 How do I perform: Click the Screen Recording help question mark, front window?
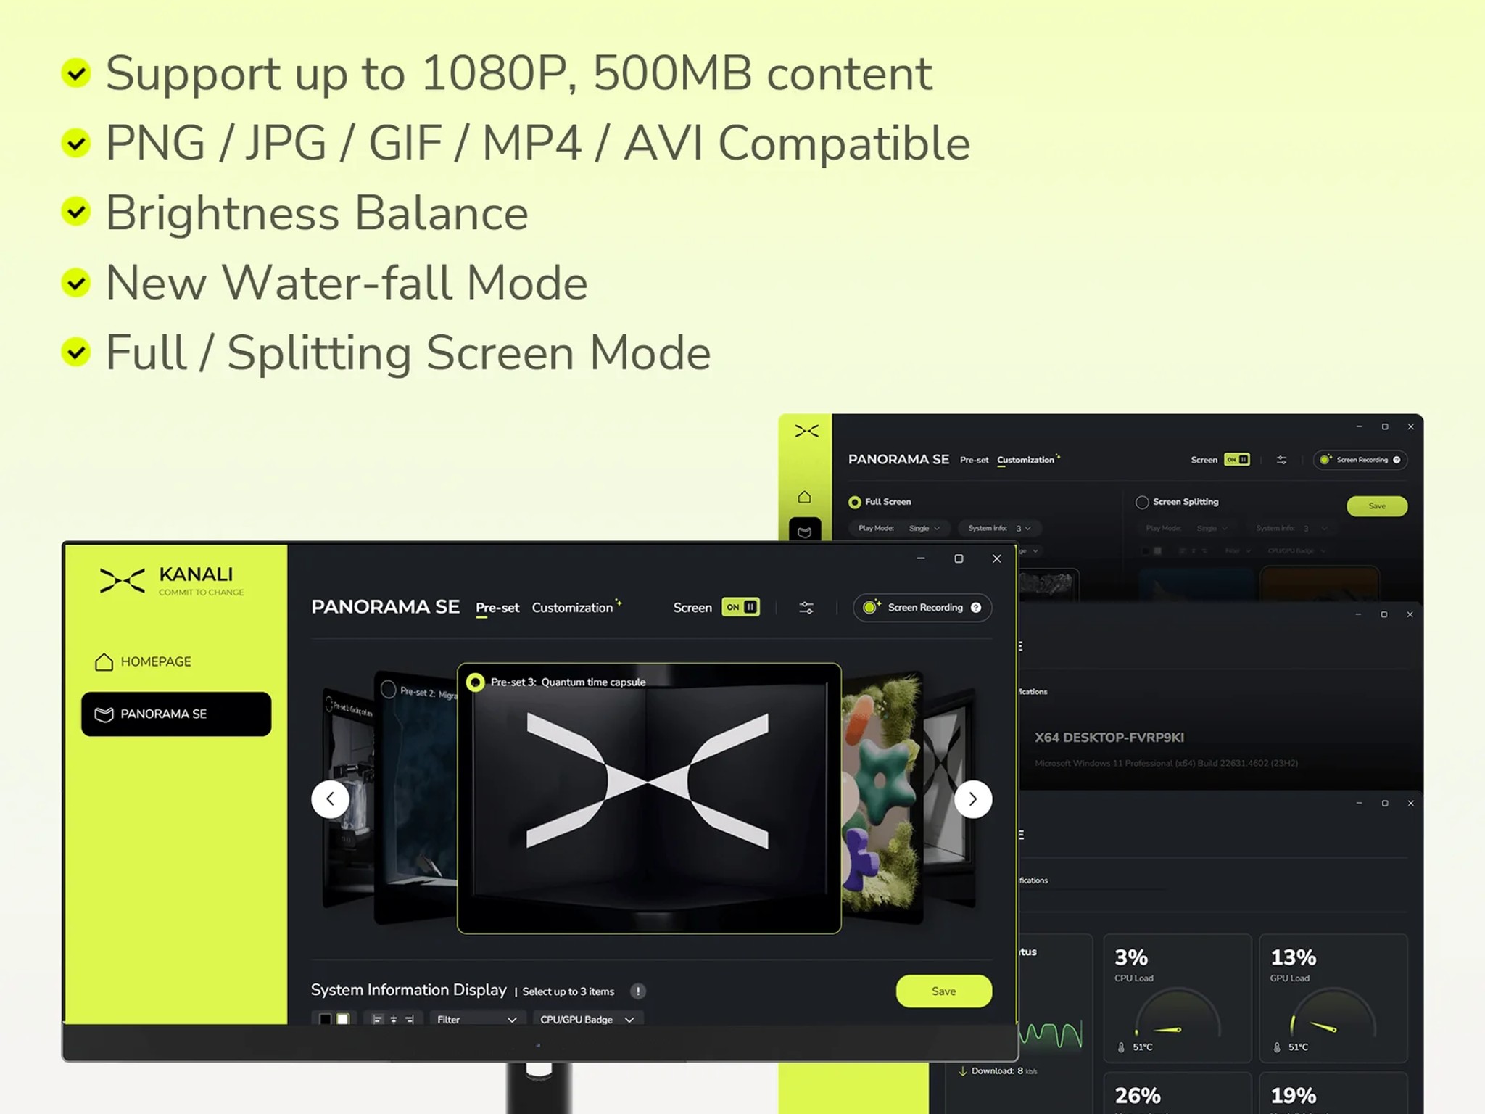point(976,608)
